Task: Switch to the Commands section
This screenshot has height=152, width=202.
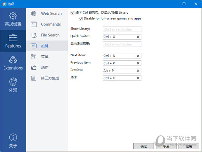Action: [x=47, y=24]
